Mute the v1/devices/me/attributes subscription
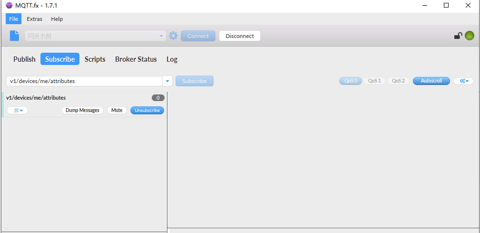Screen dimensions: 480x233 pos(117,110)
